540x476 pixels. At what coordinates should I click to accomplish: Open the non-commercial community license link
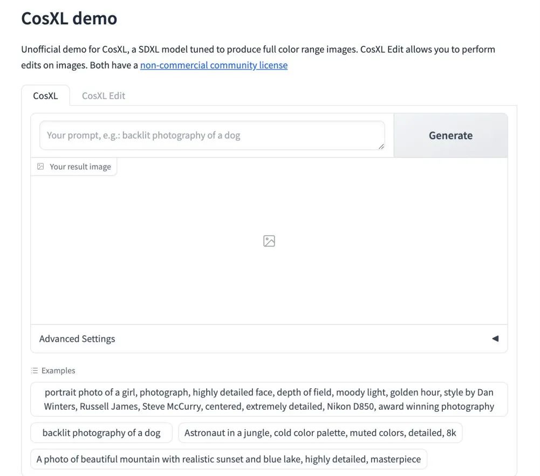point(214,65)
